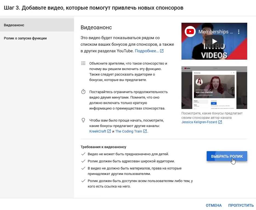
Task: Click checkmark beside Видео не может быть предназначено
Action: pyautogui.click(x=83, y=154)
